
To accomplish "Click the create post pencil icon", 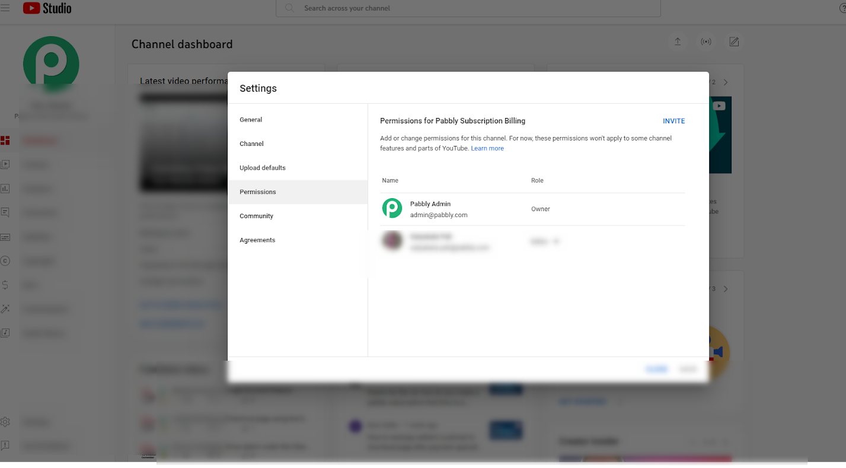I will tap(734, 42).
